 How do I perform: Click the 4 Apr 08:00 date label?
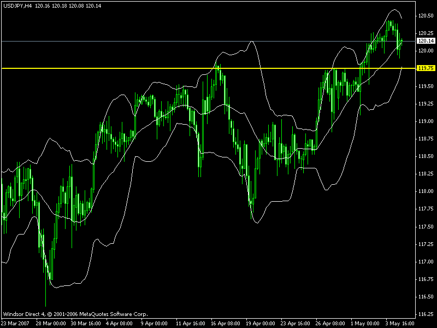119,324
